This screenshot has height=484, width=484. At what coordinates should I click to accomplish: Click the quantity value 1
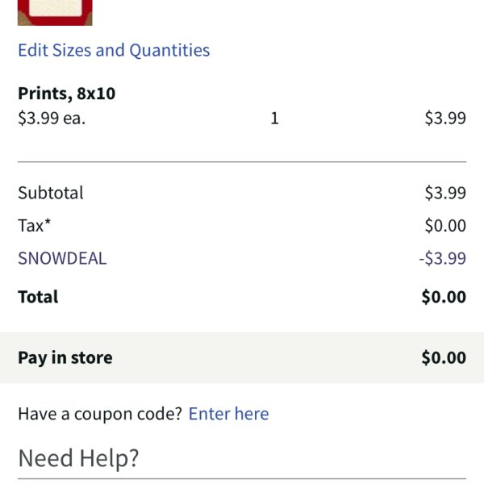tap(274, 119)
